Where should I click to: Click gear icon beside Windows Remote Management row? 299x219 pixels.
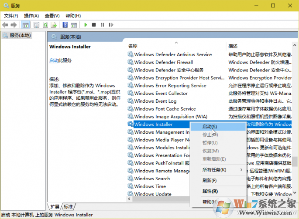point(131,171)
